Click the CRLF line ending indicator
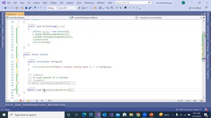The width and height of the screenshot is (211, 118). (202, 101)
